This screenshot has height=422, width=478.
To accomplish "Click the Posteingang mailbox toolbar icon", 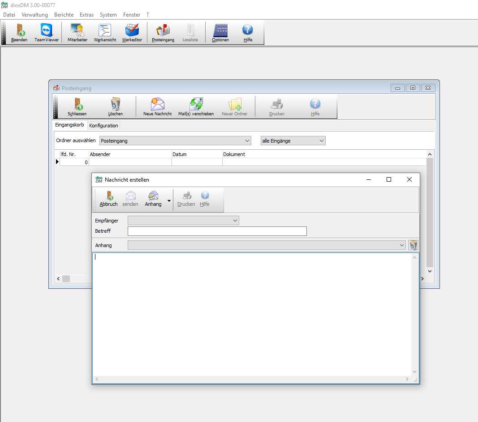I will (x=163, y=32).
